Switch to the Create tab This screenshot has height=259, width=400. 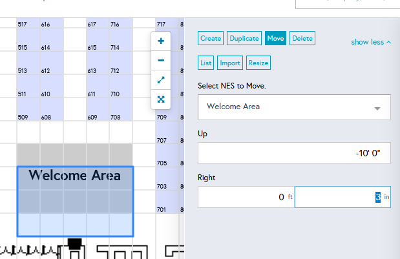click(x=211, y=39)
